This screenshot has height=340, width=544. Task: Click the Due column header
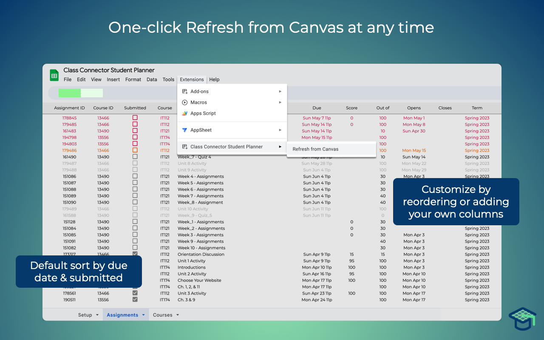click(x=317, y=108)
